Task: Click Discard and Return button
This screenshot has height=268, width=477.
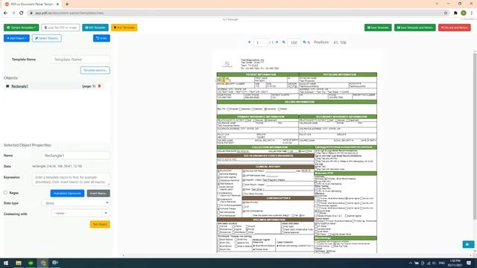Action: tap(455, 28)
